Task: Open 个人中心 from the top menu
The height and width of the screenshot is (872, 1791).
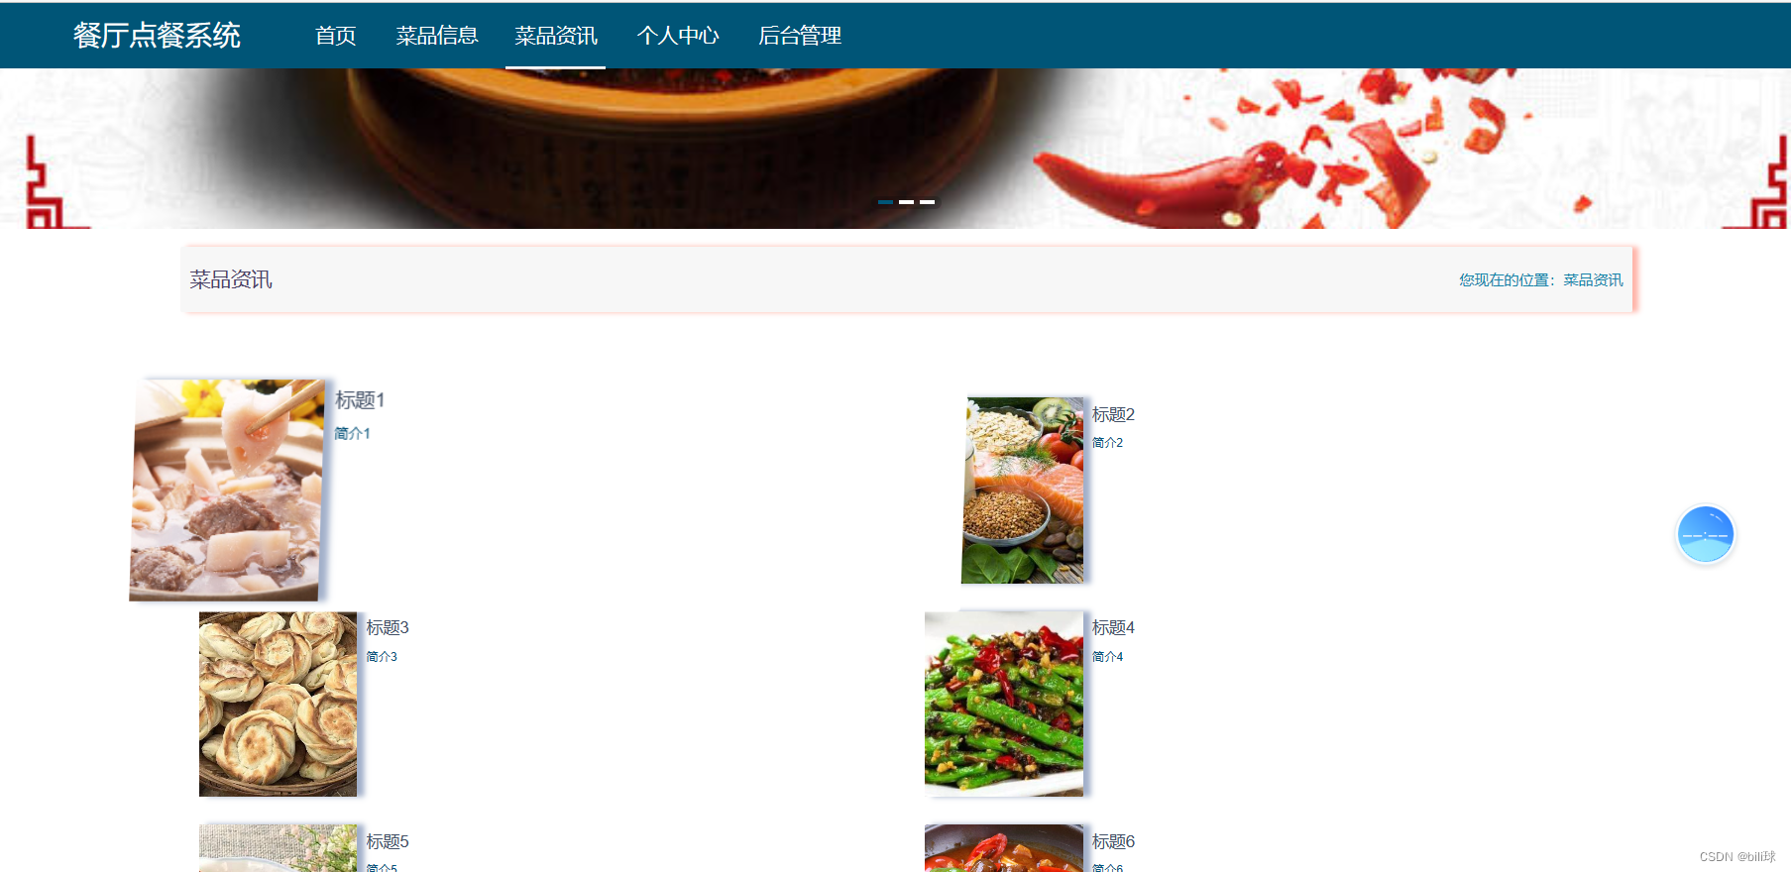Action: [x=678, y=36]
